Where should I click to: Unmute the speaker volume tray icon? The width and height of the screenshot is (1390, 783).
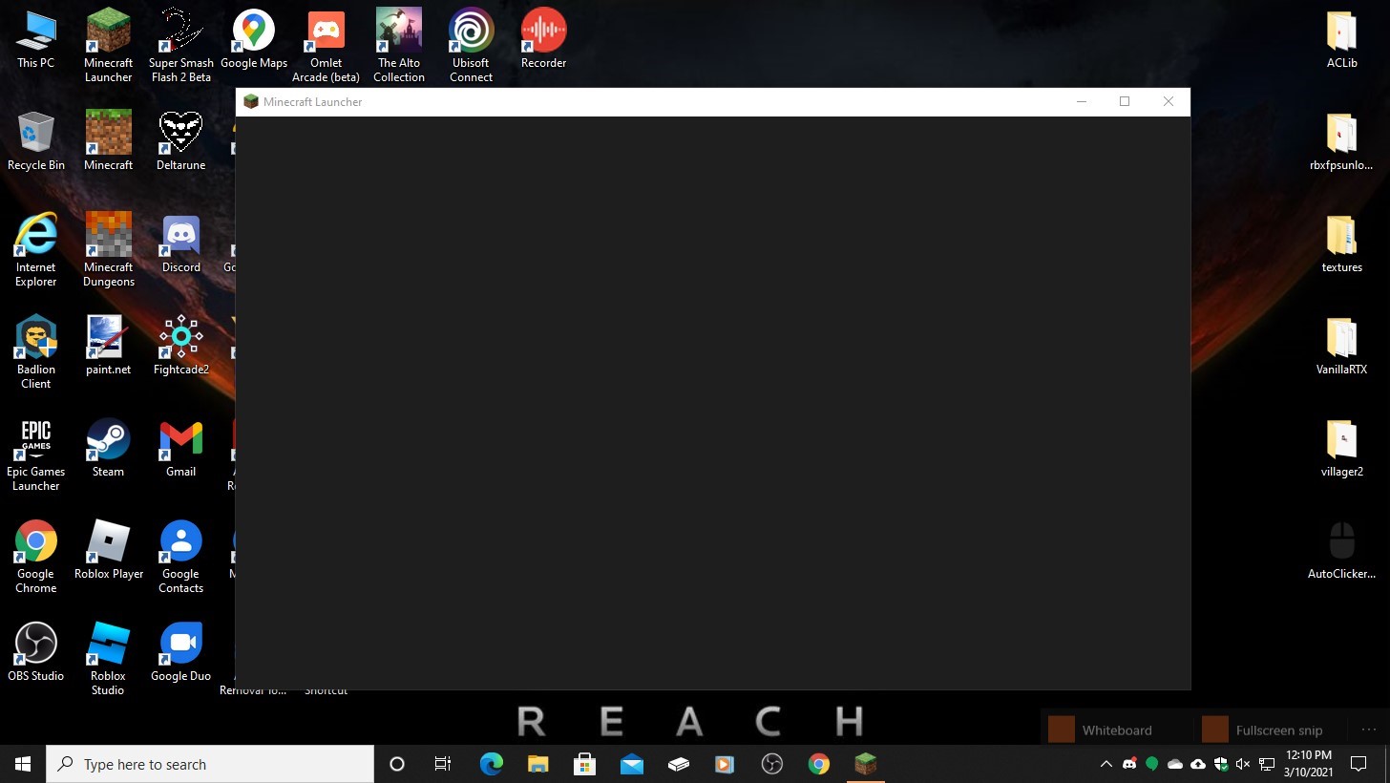pyautogui.click(x=1243, y=764)
